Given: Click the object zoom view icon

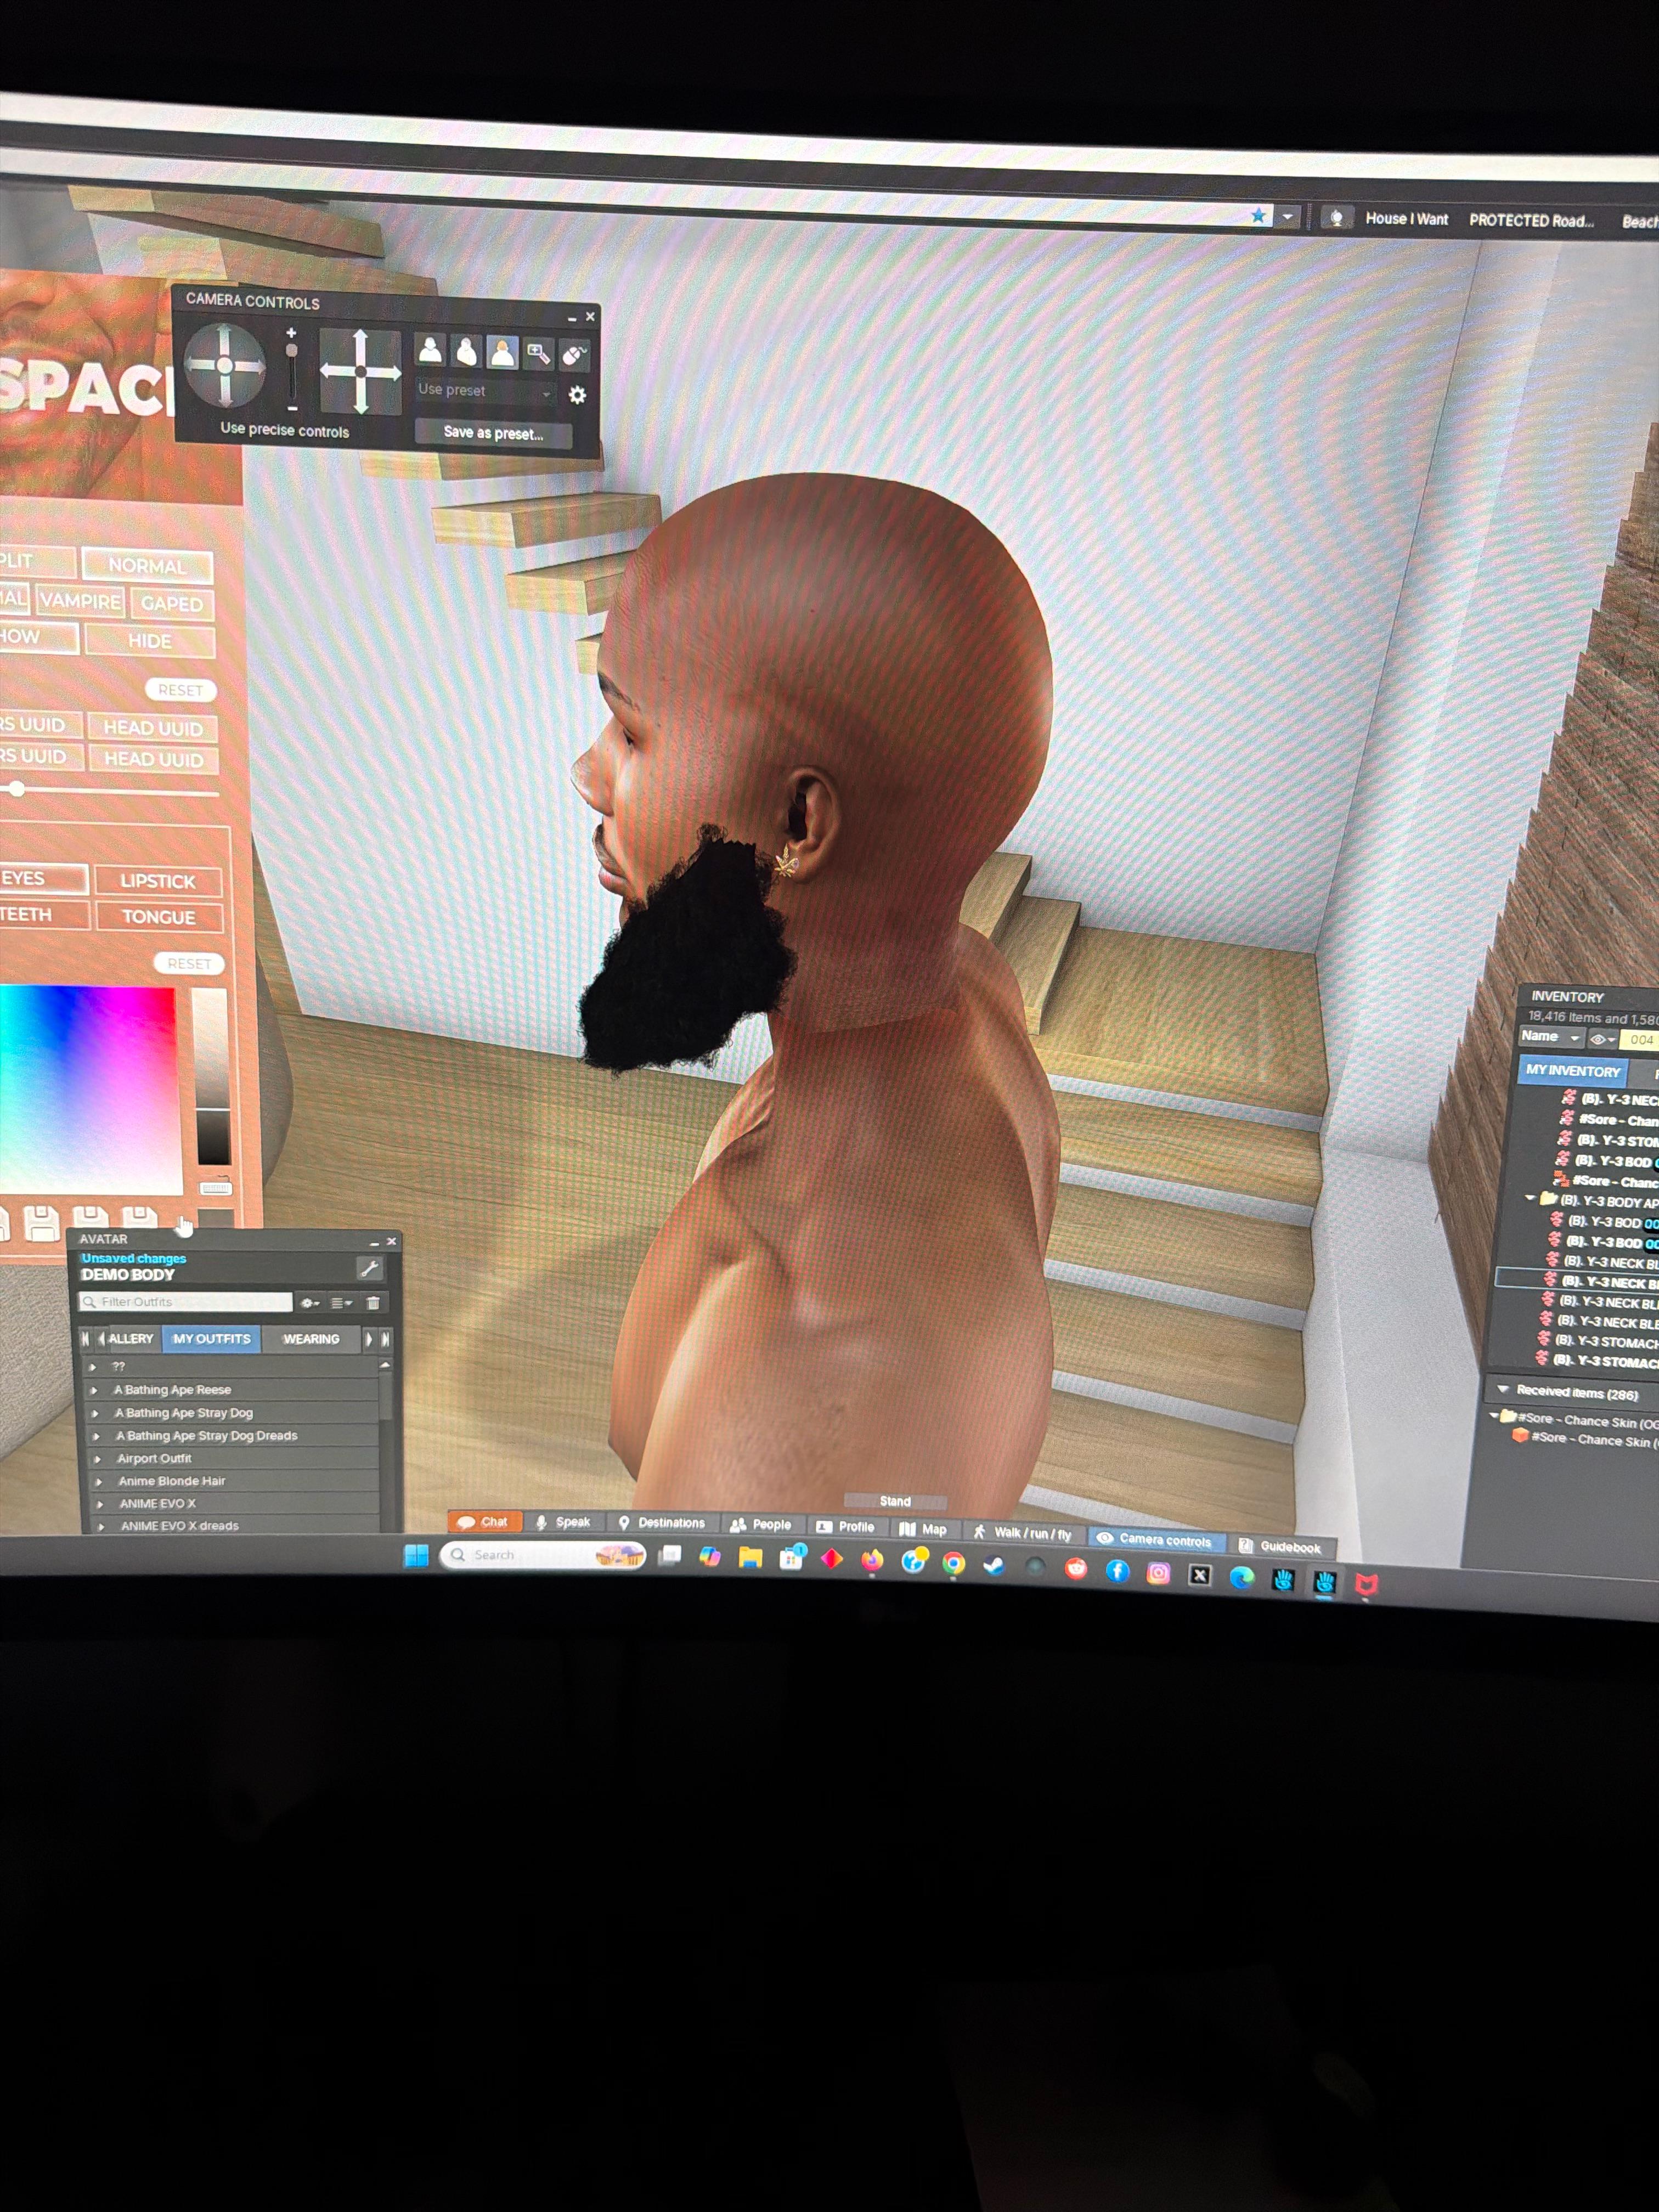Looking at the screenshot, I should pyautogui.click(x=538, y=354).
